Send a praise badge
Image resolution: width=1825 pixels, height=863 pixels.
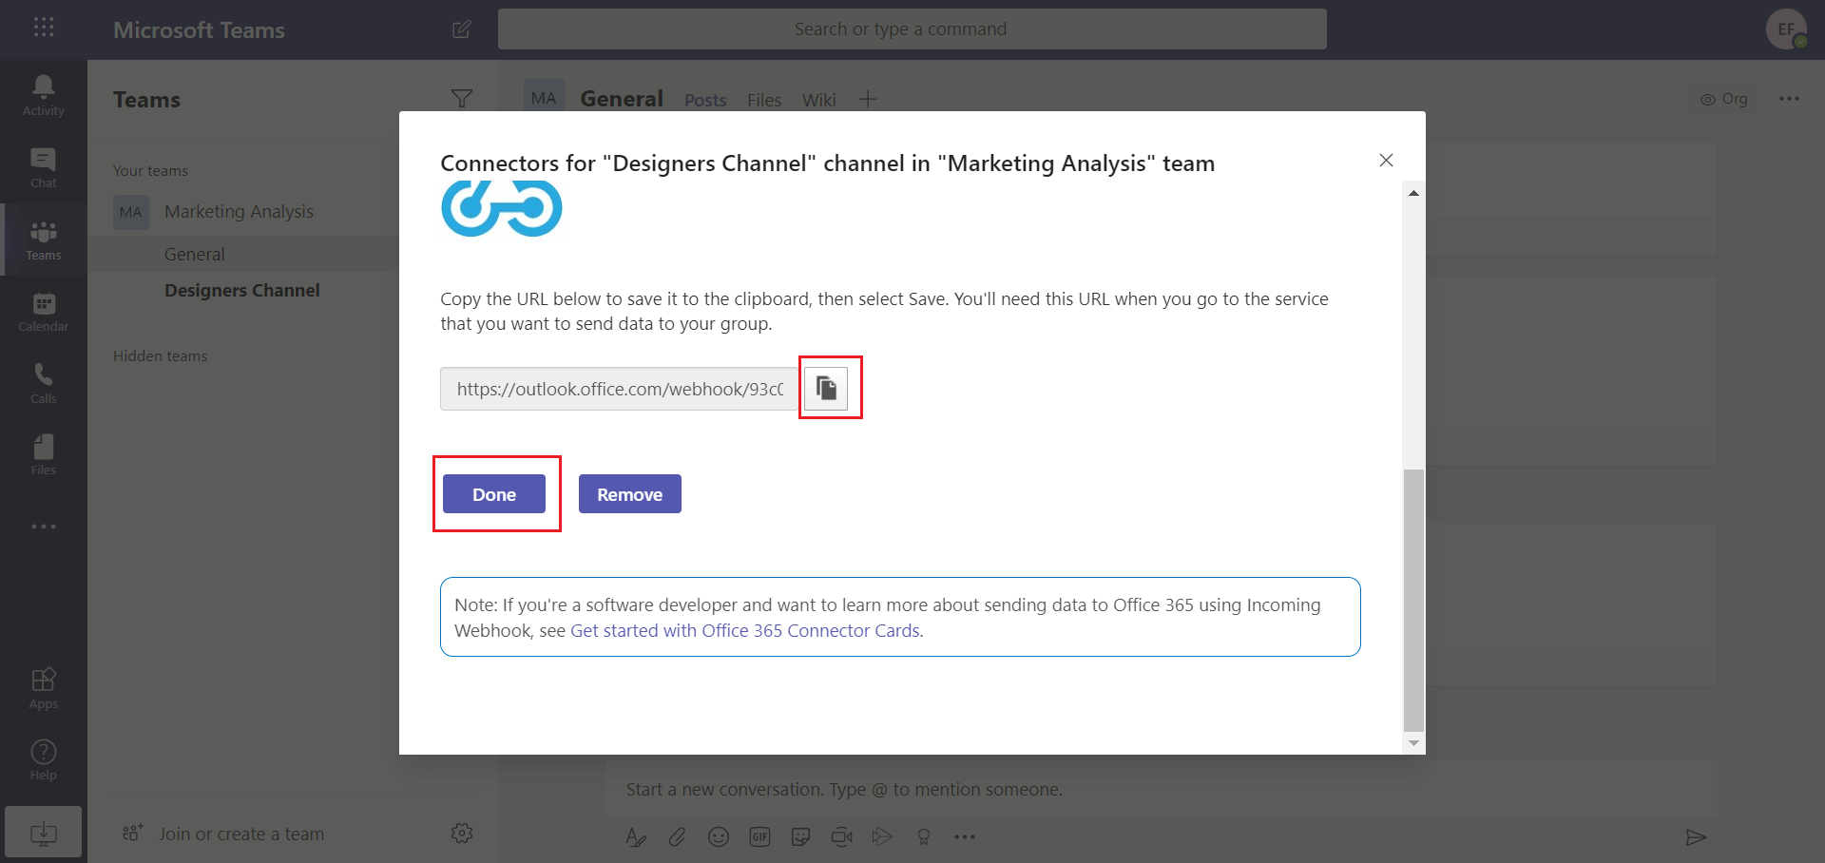click(x=924, y=837)
